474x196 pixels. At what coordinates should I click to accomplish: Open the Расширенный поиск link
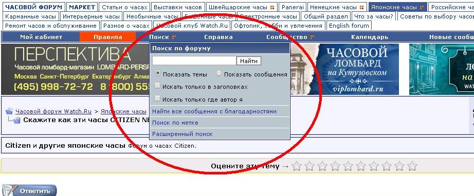click(183, 134)
